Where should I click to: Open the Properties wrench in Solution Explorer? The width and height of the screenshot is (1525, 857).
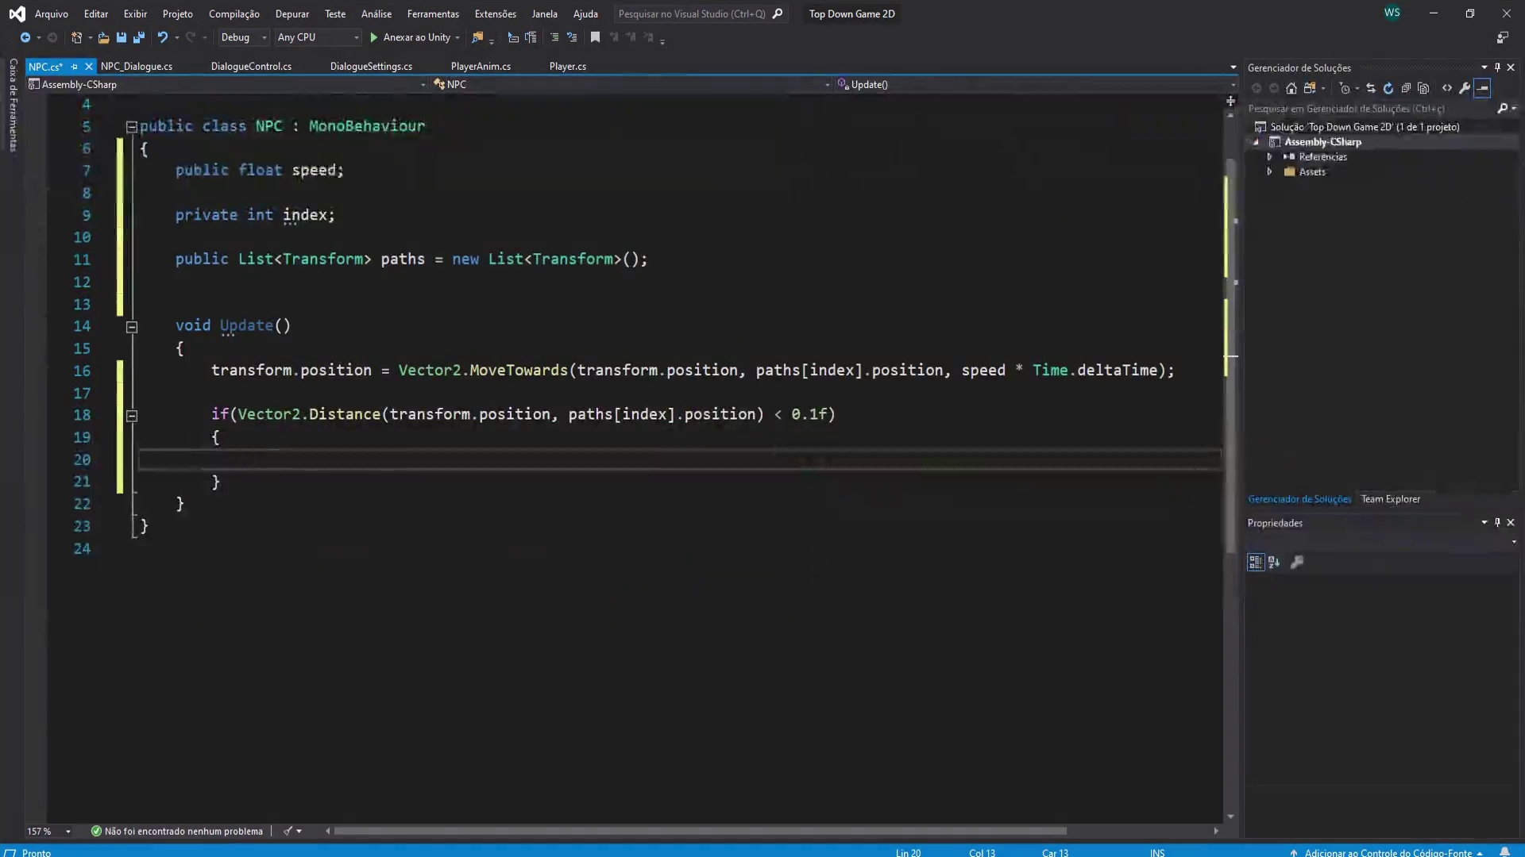1465,88
